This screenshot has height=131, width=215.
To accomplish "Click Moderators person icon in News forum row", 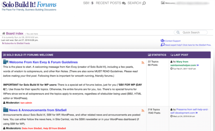I will 4,128.
